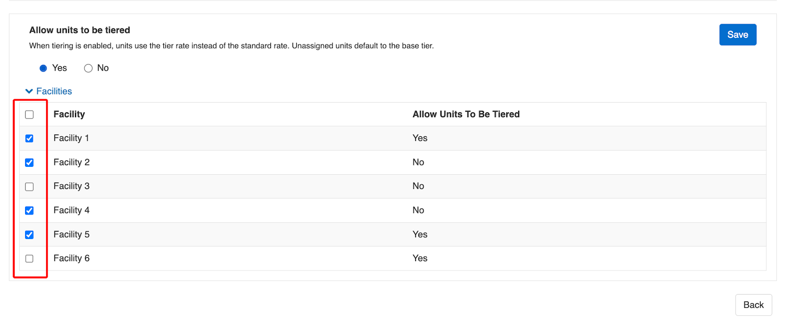Uncheck the Facility 4 checkbox
This screenshot has height=324, width=785.
coord(29,211)
